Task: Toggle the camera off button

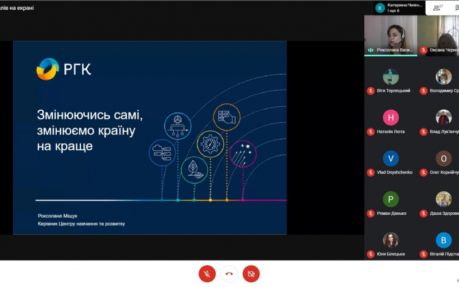Action: pos(251,274)
